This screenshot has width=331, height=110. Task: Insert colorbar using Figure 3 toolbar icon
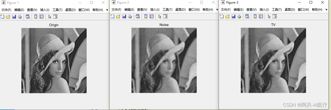[x=255, y=17]
